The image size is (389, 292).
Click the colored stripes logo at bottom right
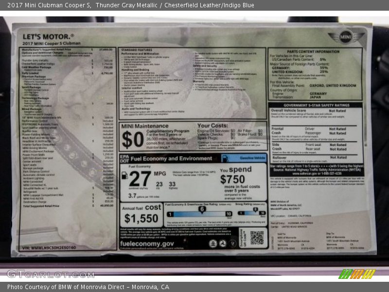point(357,274)
